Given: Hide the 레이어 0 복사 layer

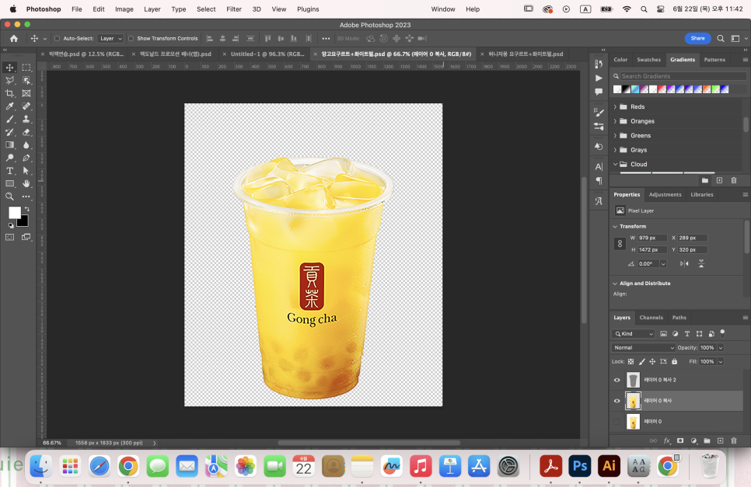Looking at the screenshot, I should [x=617, y=401].
